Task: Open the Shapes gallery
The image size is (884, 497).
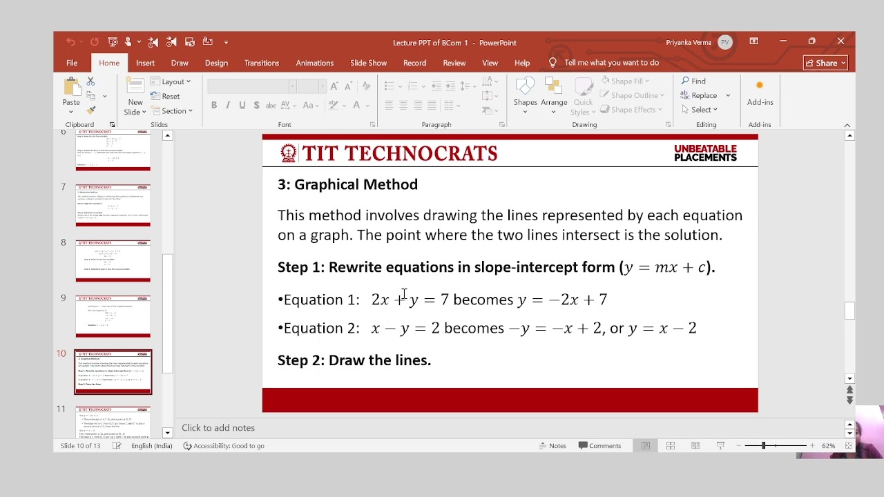Action: [525, 96]
